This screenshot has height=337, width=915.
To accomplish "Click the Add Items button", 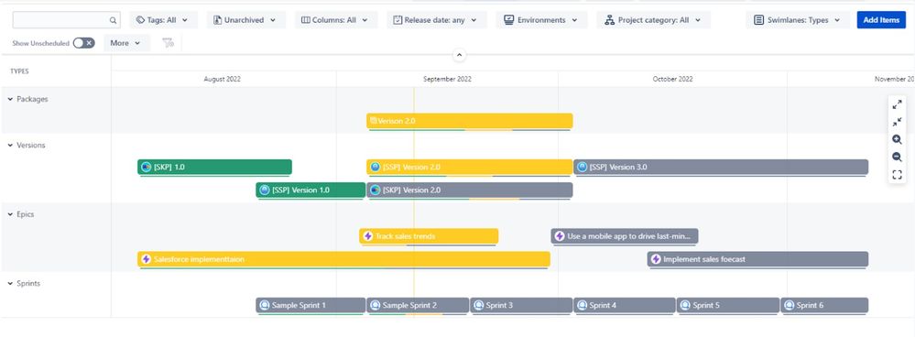I will pyautogui.click(x=881, y=20).
